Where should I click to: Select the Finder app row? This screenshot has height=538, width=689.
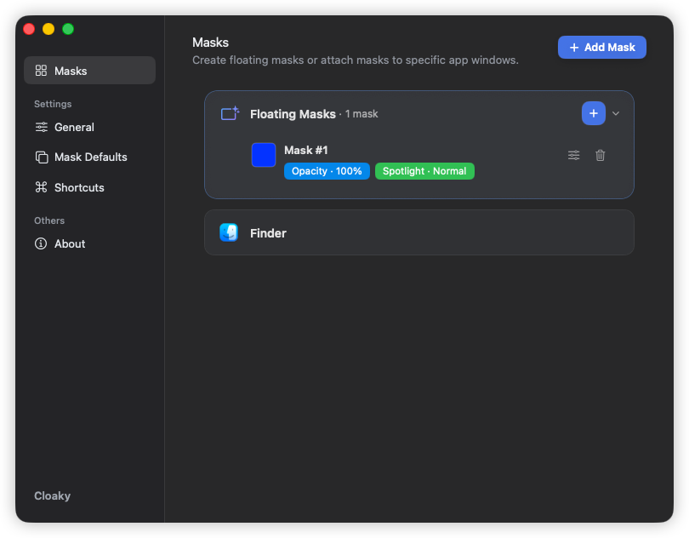tap(419, 232)
